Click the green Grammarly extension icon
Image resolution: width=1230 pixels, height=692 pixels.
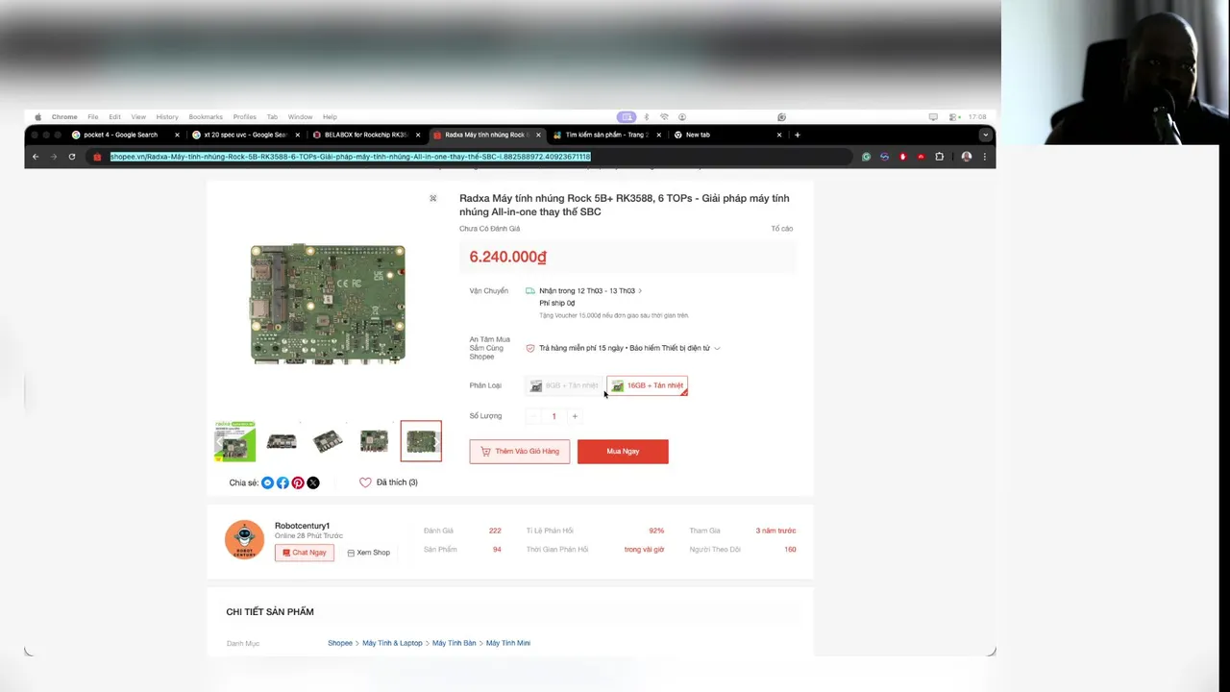[x=866, y=157]
